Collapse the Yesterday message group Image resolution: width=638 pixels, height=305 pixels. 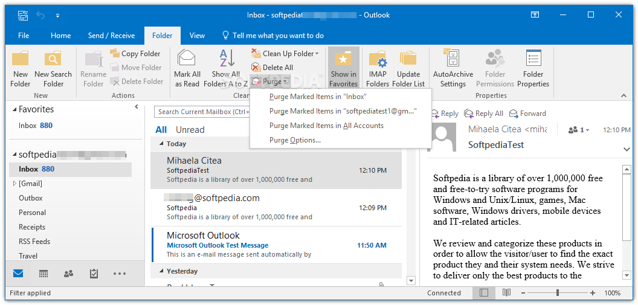161,271
